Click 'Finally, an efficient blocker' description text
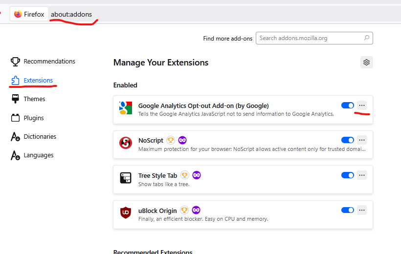The height and width of the screenshot is (254, 401). [203, 219]
